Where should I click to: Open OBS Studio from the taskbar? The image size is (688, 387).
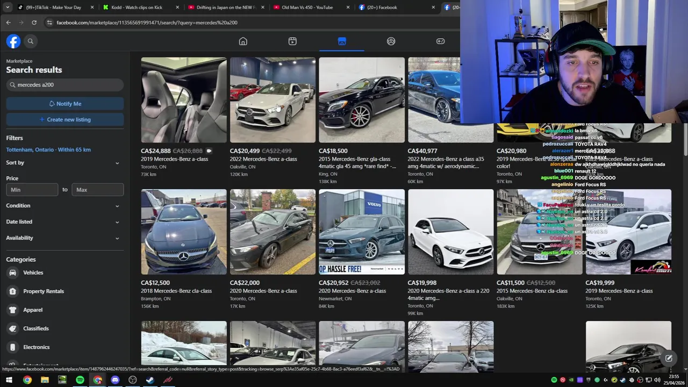pos(133,380)
